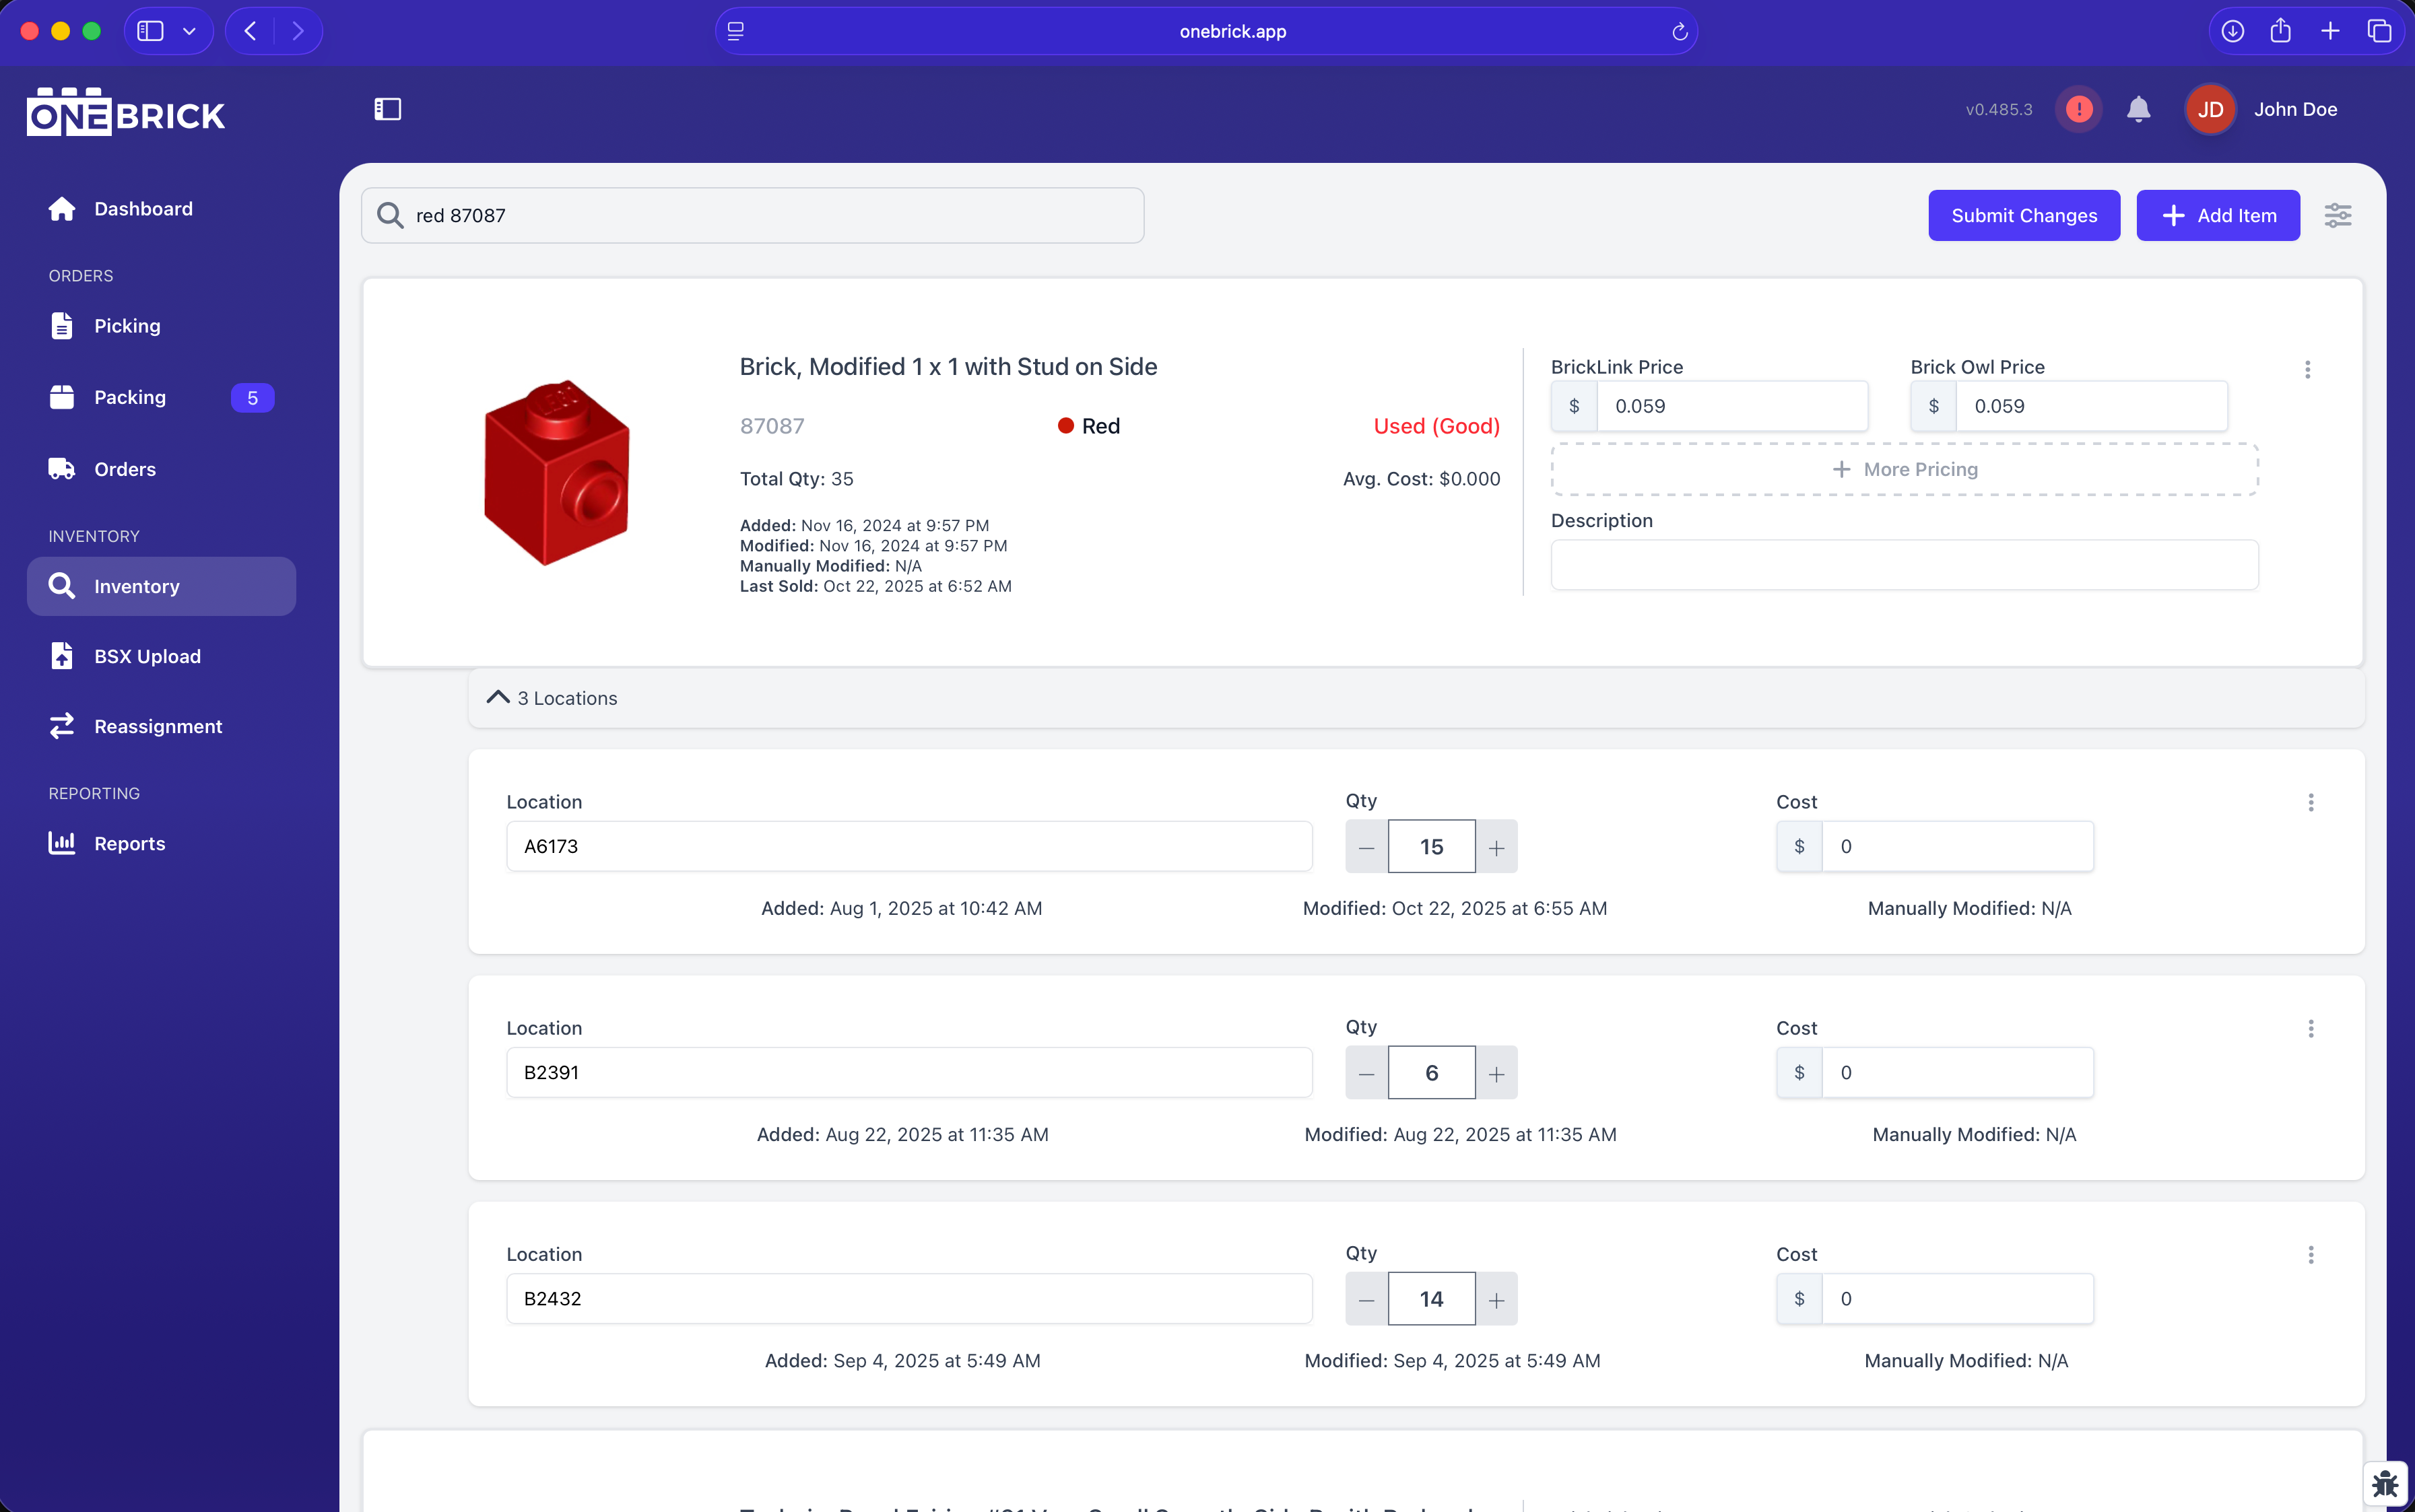The height and width of the screenshot is (1512, 2415).
Task: Toggle the sidebar collapse icon in header
Action: pos(387,109)
